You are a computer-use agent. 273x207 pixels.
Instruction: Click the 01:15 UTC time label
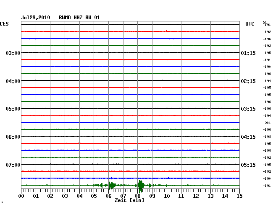click(x=248, y=53)
